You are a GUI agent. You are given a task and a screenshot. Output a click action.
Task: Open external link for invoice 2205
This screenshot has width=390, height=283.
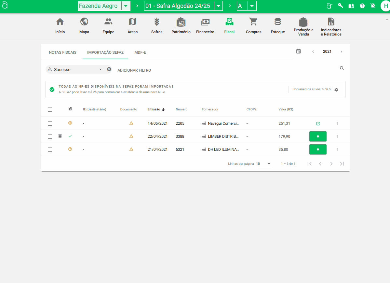pos(318,123)
